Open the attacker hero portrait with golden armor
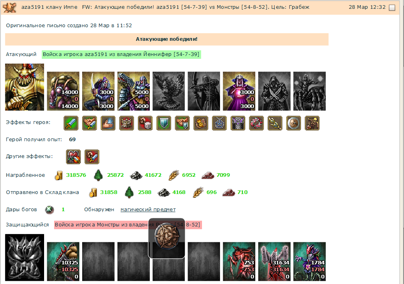This screenshot has height=284, width=404. tap(24, 87)
